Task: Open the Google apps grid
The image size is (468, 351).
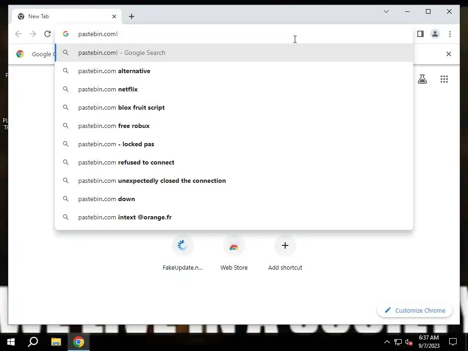Action: (444, 79)
